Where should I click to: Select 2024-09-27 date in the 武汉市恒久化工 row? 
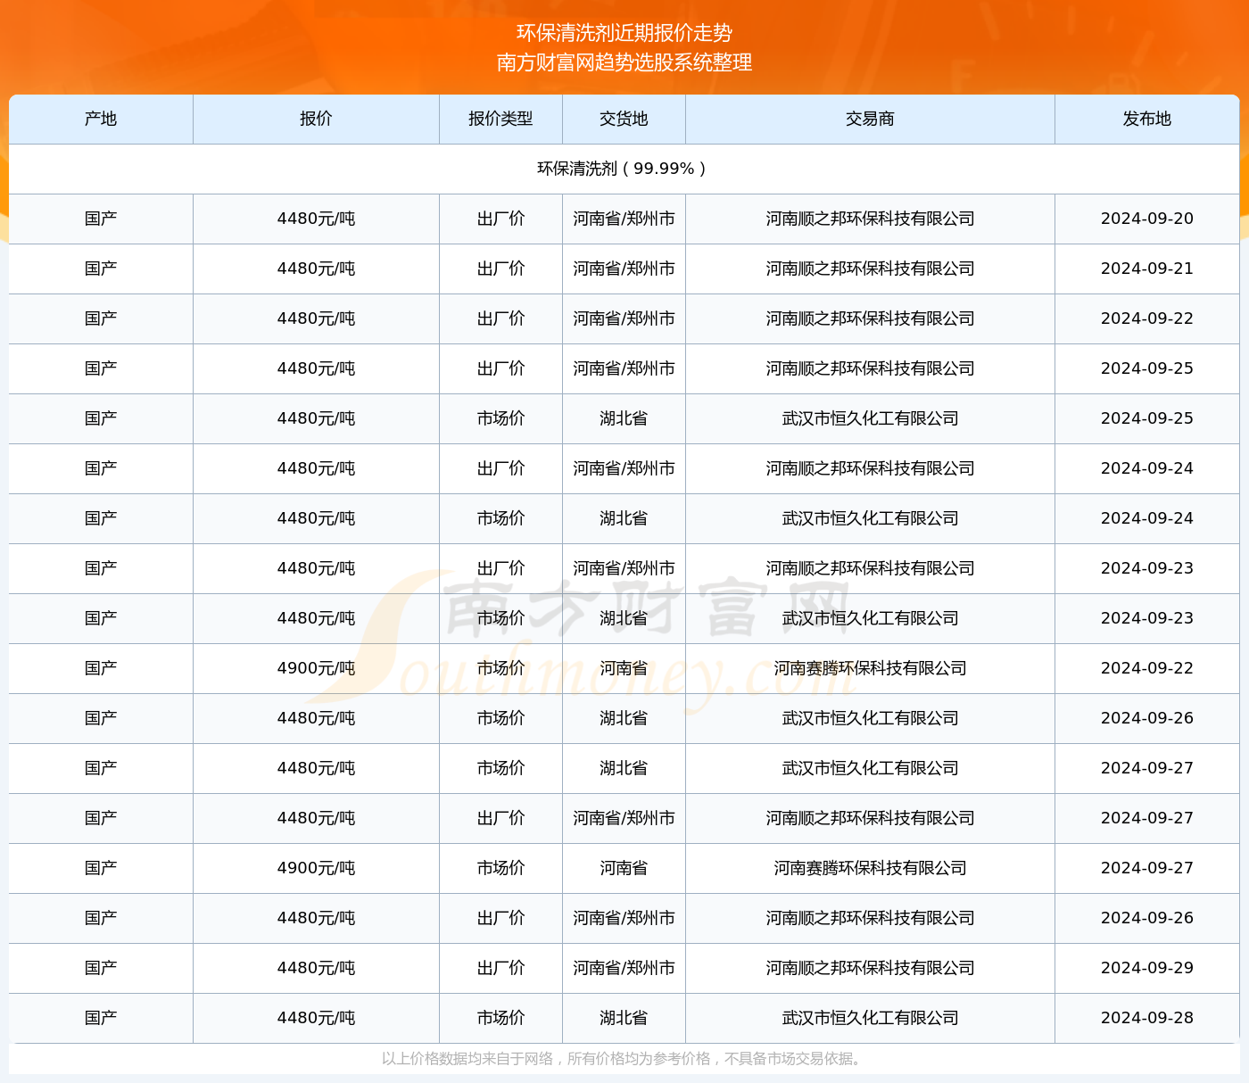tap(1146, 768)
